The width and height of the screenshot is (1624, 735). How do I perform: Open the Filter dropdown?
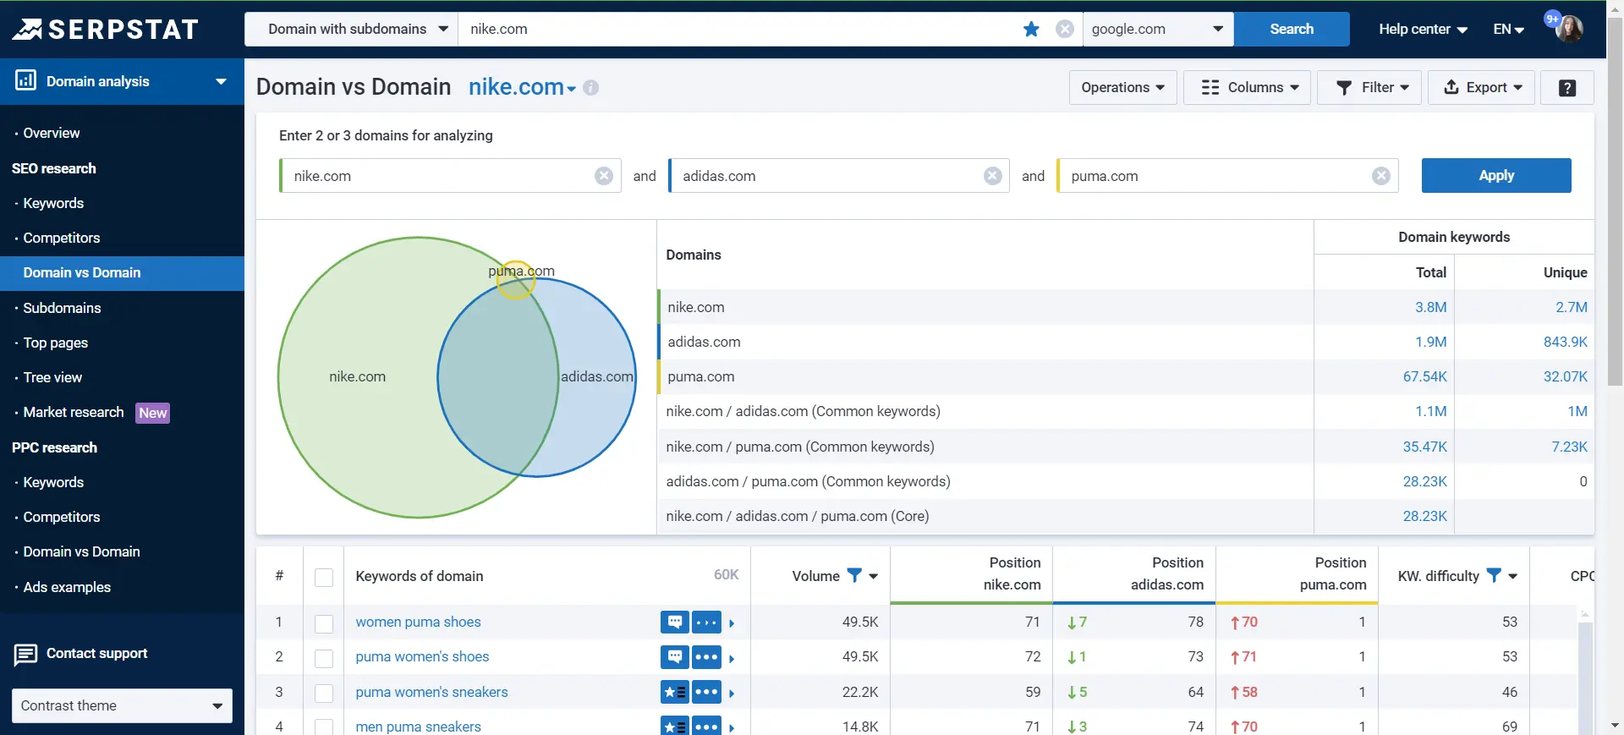[x=1369, y=88]
